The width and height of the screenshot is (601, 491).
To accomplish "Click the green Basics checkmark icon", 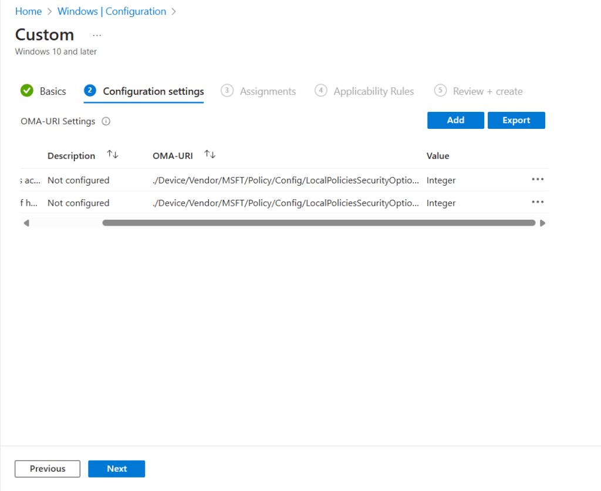I will [27, 91].
